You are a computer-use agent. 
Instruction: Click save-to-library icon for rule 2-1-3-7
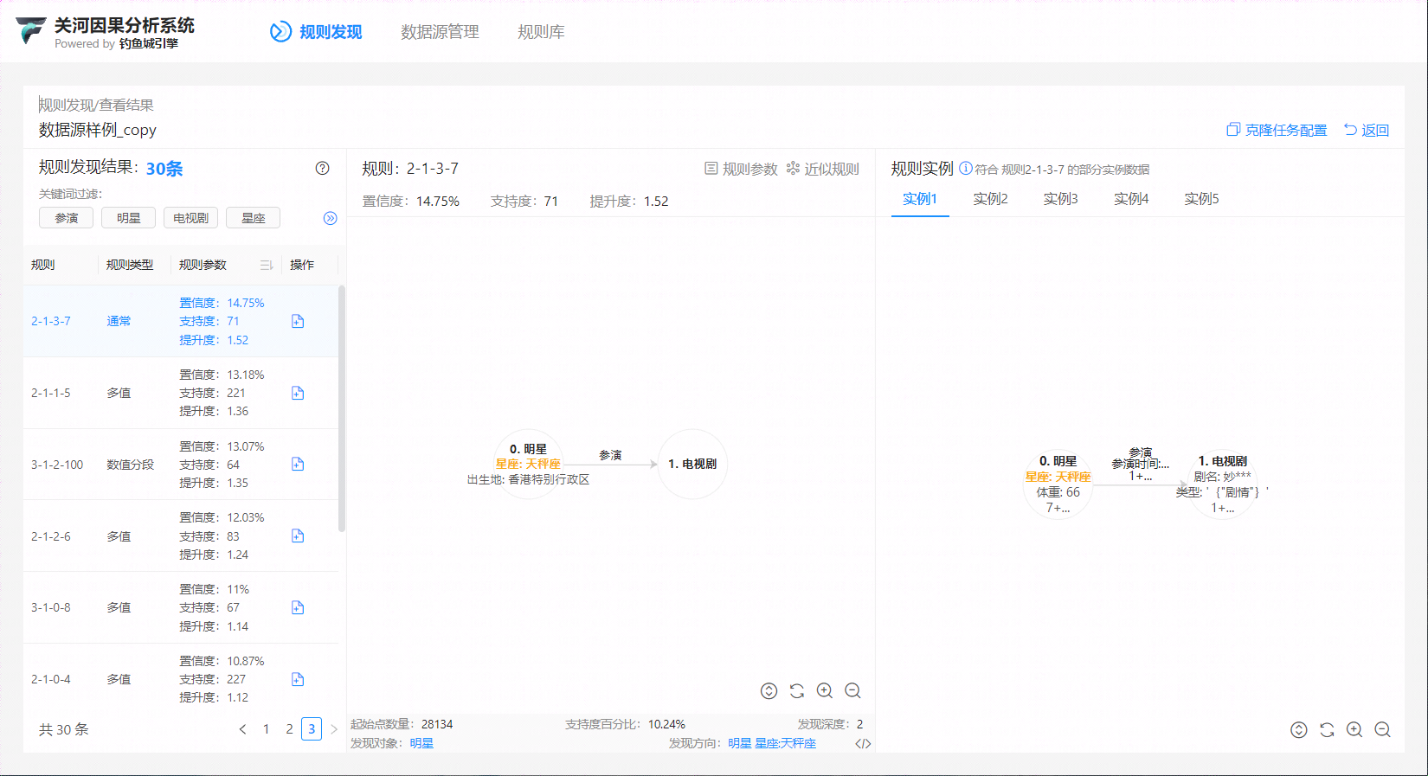298,321
